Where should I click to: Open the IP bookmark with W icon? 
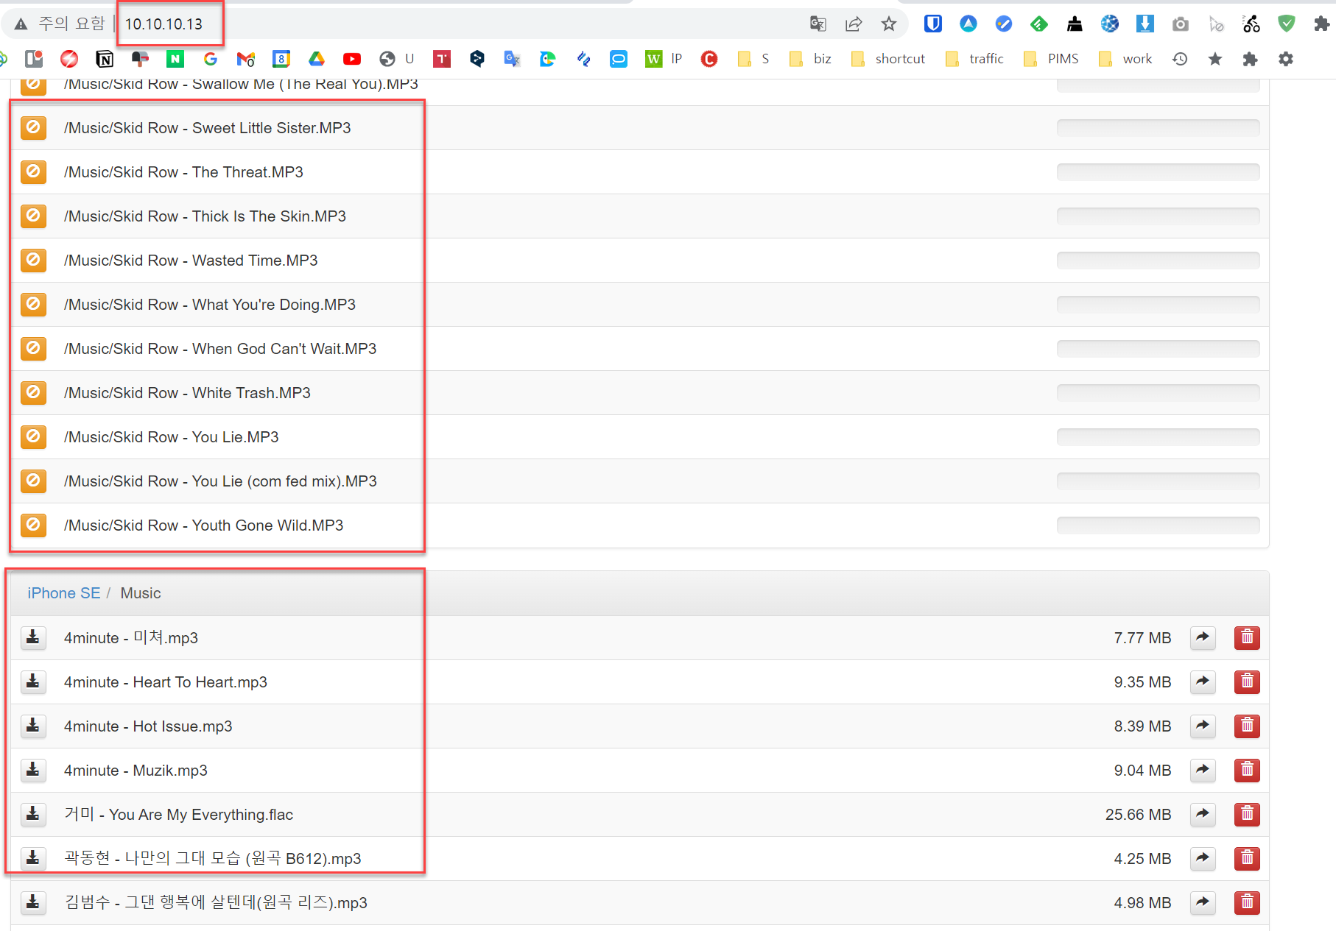coord(664,59)
